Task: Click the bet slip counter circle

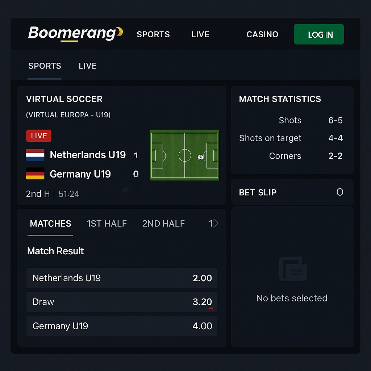Action: pos(340,192)
